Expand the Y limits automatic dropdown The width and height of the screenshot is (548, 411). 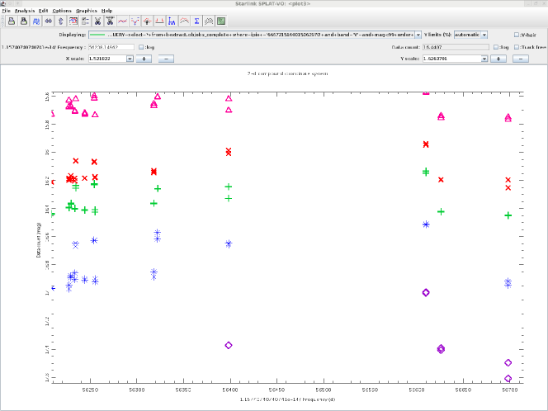pos(484,35)
